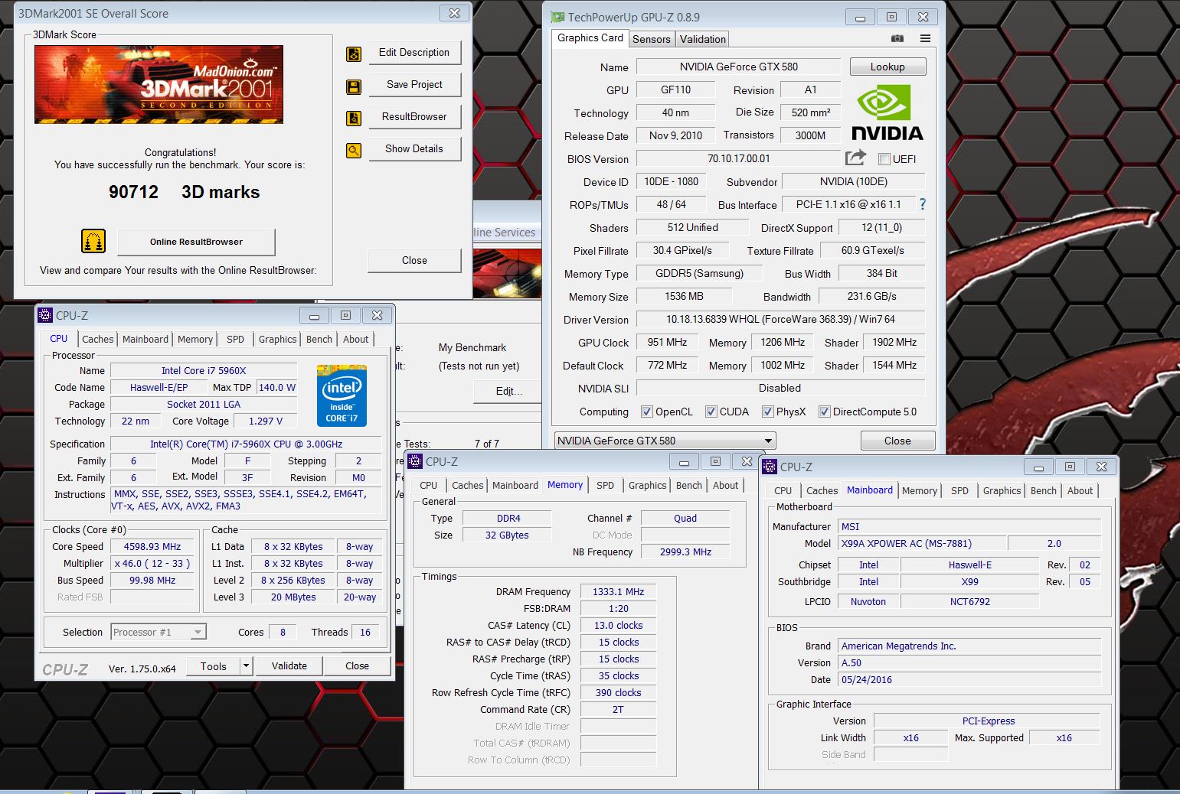The width and height of the screenshot is (1180, 794).
Task: Click the GPU Name field GeForce GTX 580
Action: pos(738,67)
